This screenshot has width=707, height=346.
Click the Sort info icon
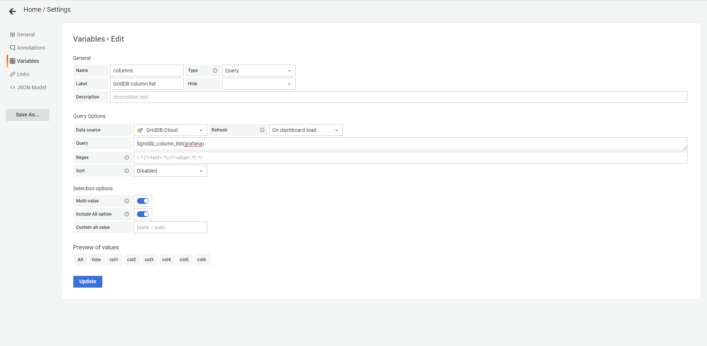click(127, 171)
